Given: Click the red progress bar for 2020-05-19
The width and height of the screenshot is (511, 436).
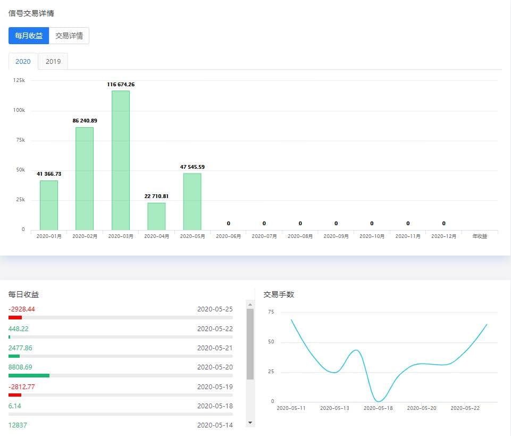Looking at the screenshot, I should tap(15, 395).
